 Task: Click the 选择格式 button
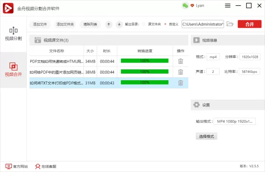coord(206,136)
